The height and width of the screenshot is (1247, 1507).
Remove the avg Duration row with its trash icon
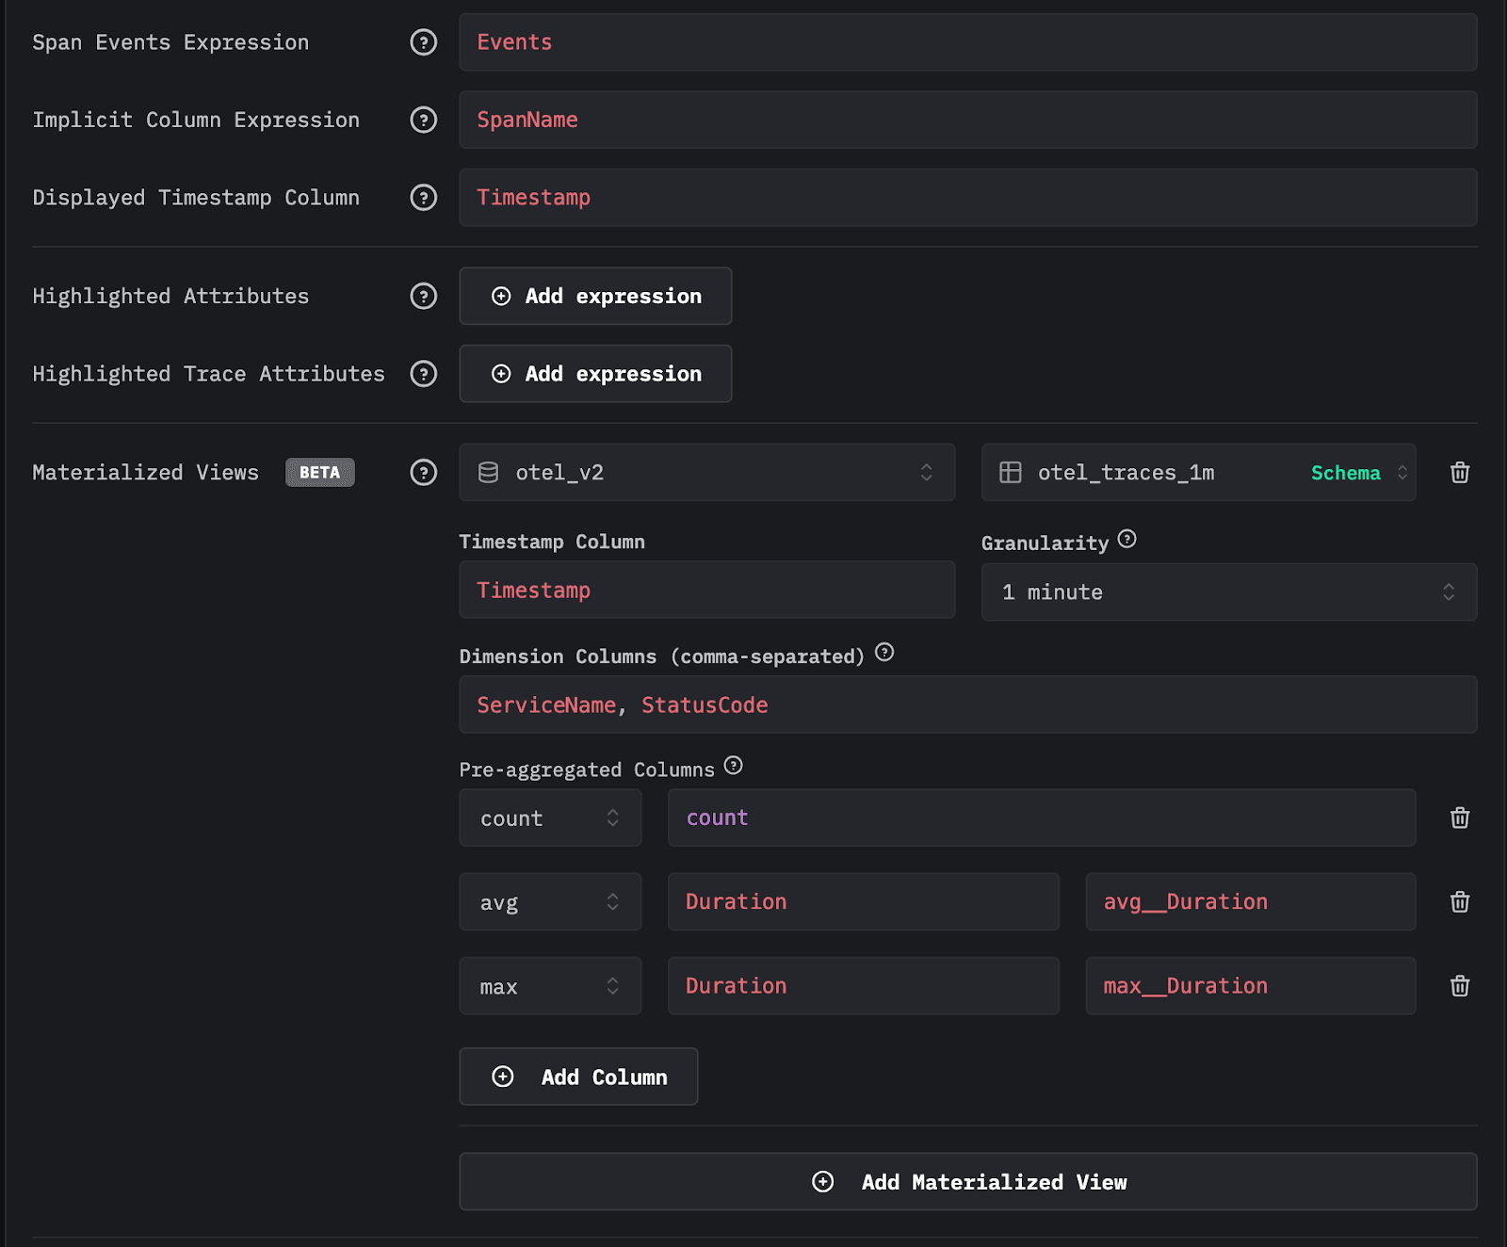pyautogui.click(x=1459, y=901)
